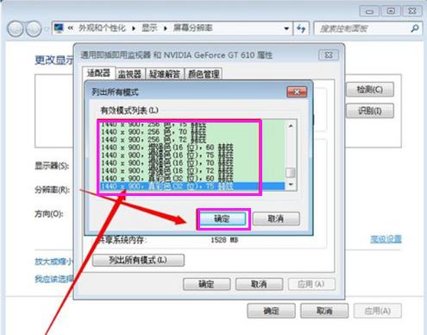The height and width of the screenshot is (335, 427).
Task: Click 确定 in the 屏幕分辨率 window
Action: pyautogui.click(x=271, y=311)
